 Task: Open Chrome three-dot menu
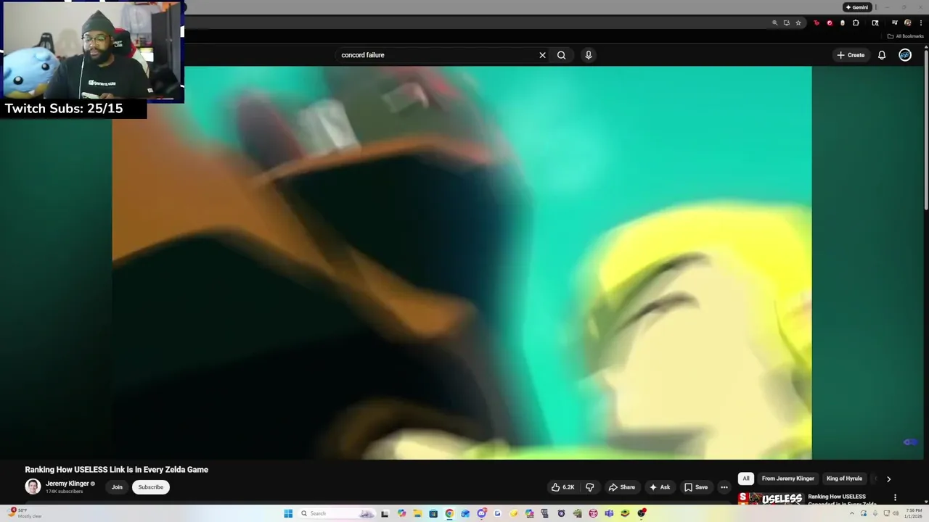point(921,23)
